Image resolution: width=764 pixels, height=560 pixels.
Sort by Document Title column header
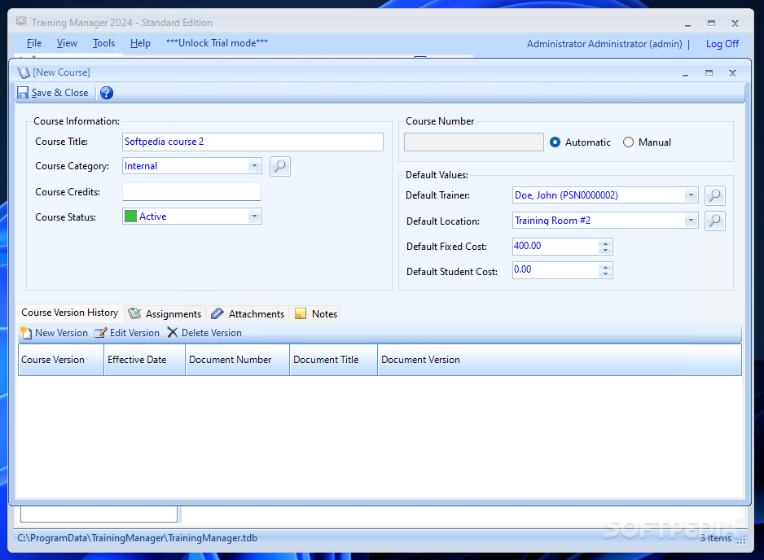pyautogui.click(x=334, y=360)
